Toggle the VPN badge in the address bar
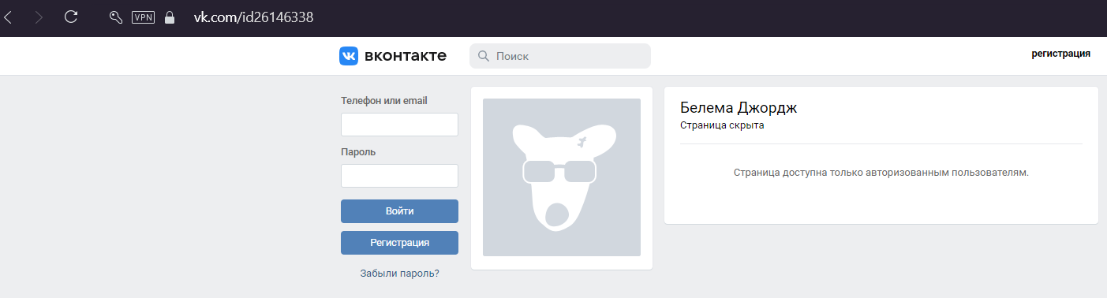This screenshot has height=298, width=1107. [143, 17]
